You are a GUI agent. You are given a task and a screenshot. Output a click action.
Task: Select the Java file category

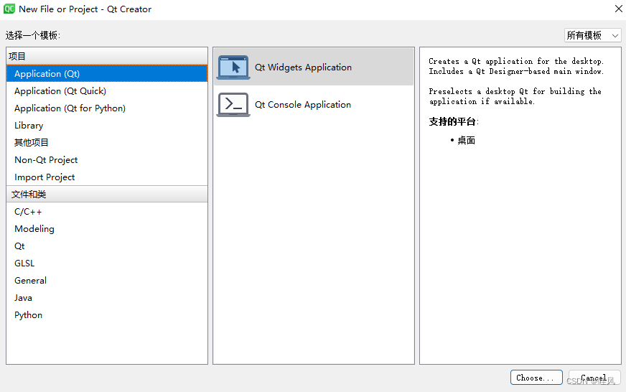(x=107, y=297)
